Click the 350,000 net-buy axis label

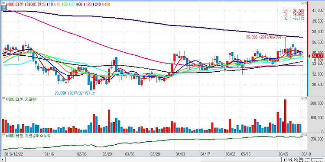pyautogui.click(x=316, y=139)
